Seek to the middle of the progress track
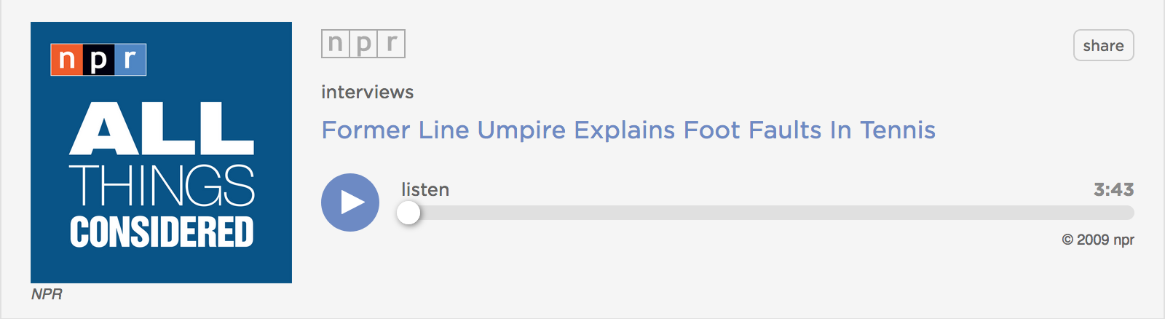The image size is (1165, 319). coord(767,213)
